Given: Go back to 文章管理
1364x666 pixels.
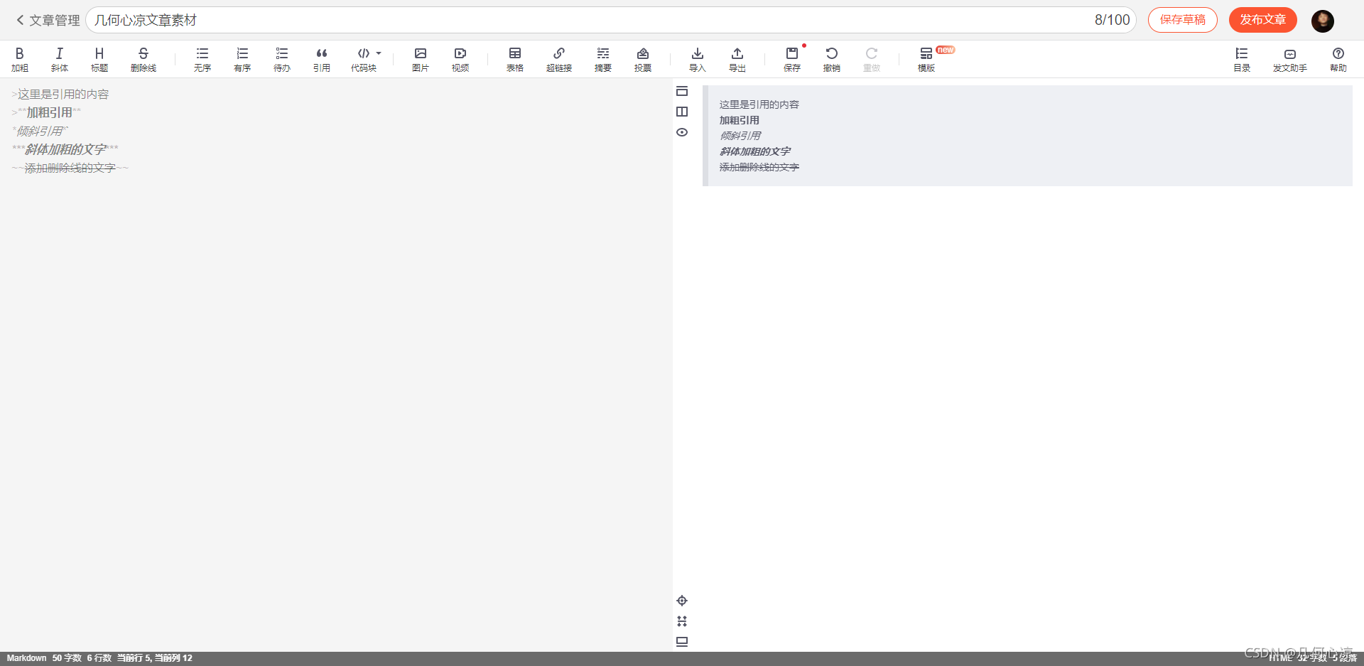Looking at the screenshot, I should click(48, 20).
